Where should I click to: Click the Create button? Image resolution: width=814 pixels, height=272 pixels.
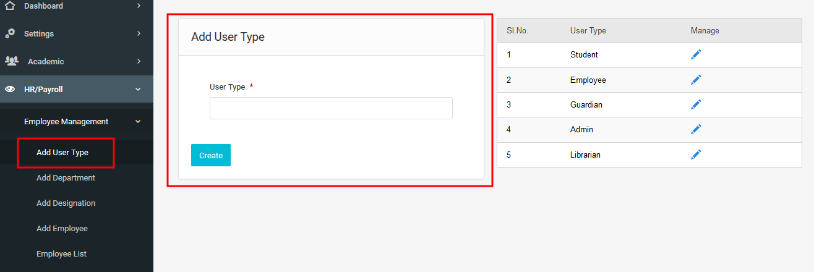point(211,155)
